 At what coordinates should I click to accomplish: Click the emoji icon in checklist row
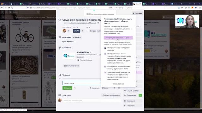click(119, 88)
